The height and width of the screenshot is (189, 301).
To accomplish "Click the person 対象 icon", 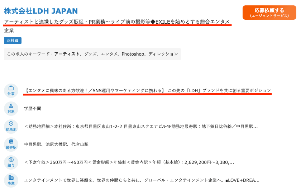I will pos(11,109).
